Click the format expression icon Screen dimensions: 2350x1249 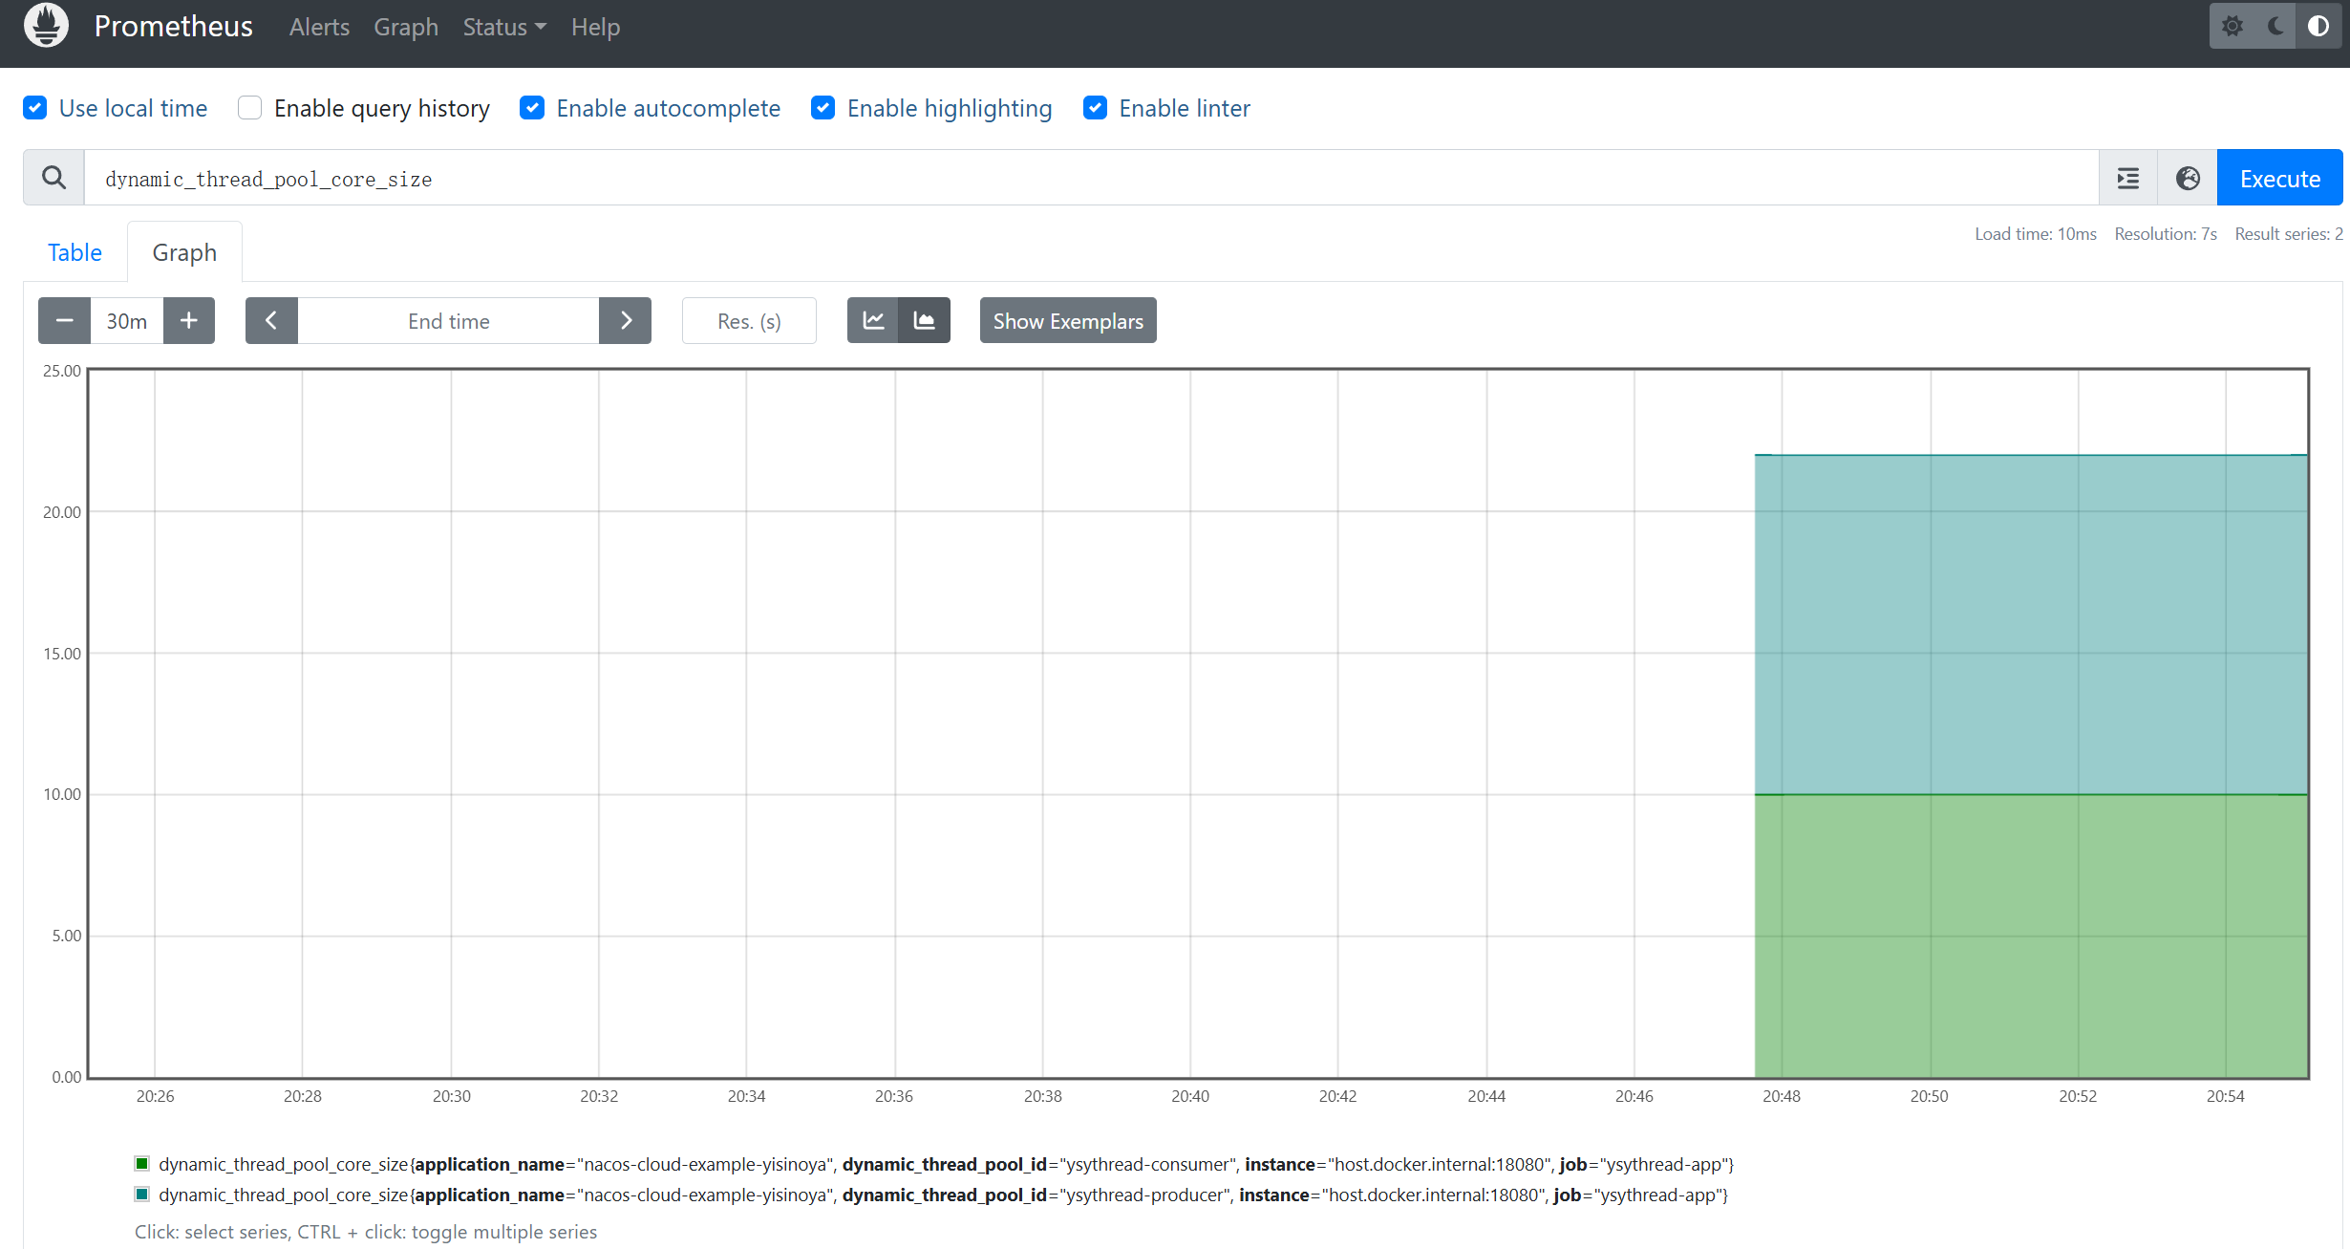click(x=2128, y=179)
